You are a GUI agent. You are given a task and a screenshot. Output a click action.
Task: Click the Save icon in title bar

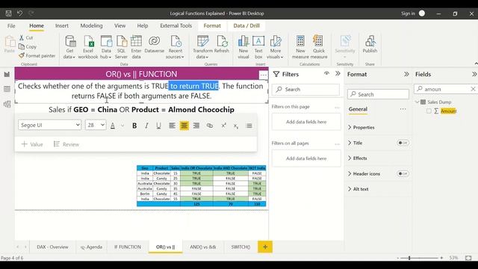(8, 13)
